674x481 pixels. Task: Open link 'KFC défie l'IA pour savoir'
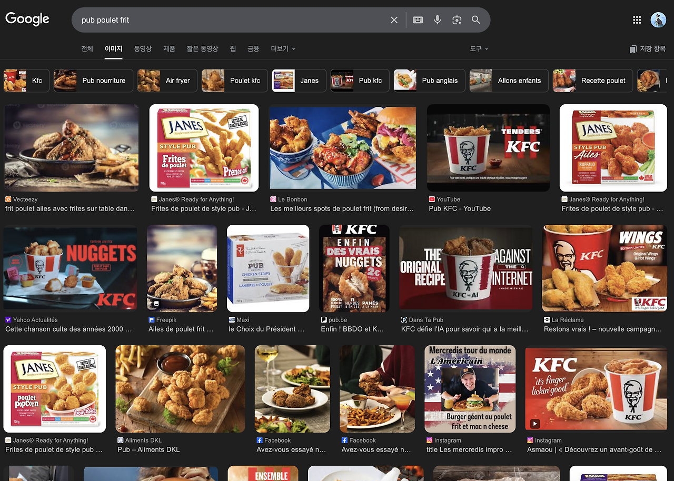(465, 329)
